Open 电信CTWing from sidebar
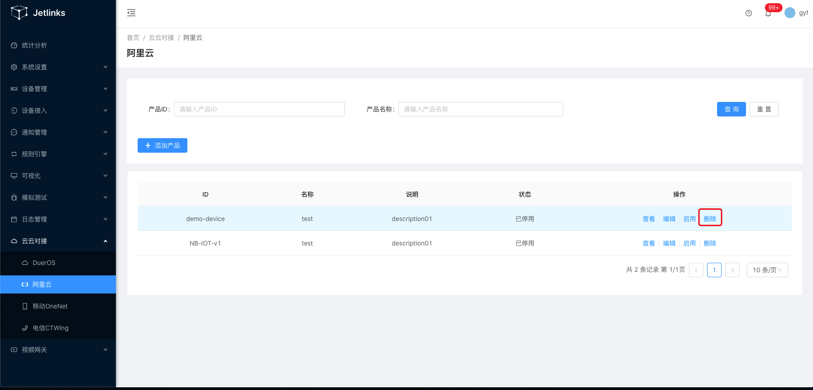The image size is (813, 390). click(x=50, y=328)
